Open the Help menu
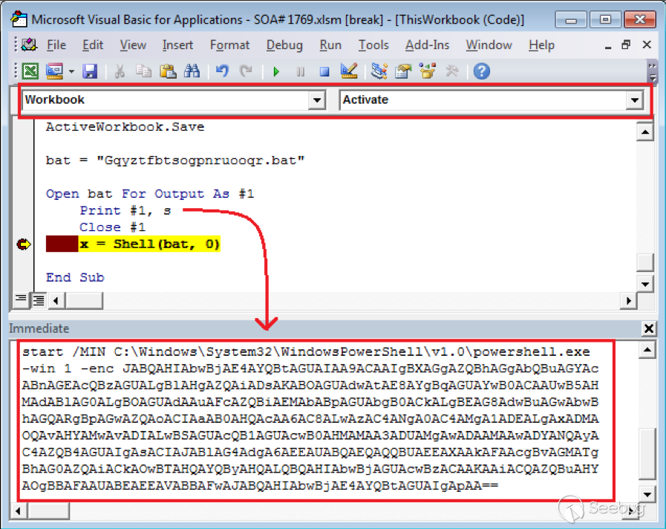The image size is (666, 529). [x=541, y=45]
